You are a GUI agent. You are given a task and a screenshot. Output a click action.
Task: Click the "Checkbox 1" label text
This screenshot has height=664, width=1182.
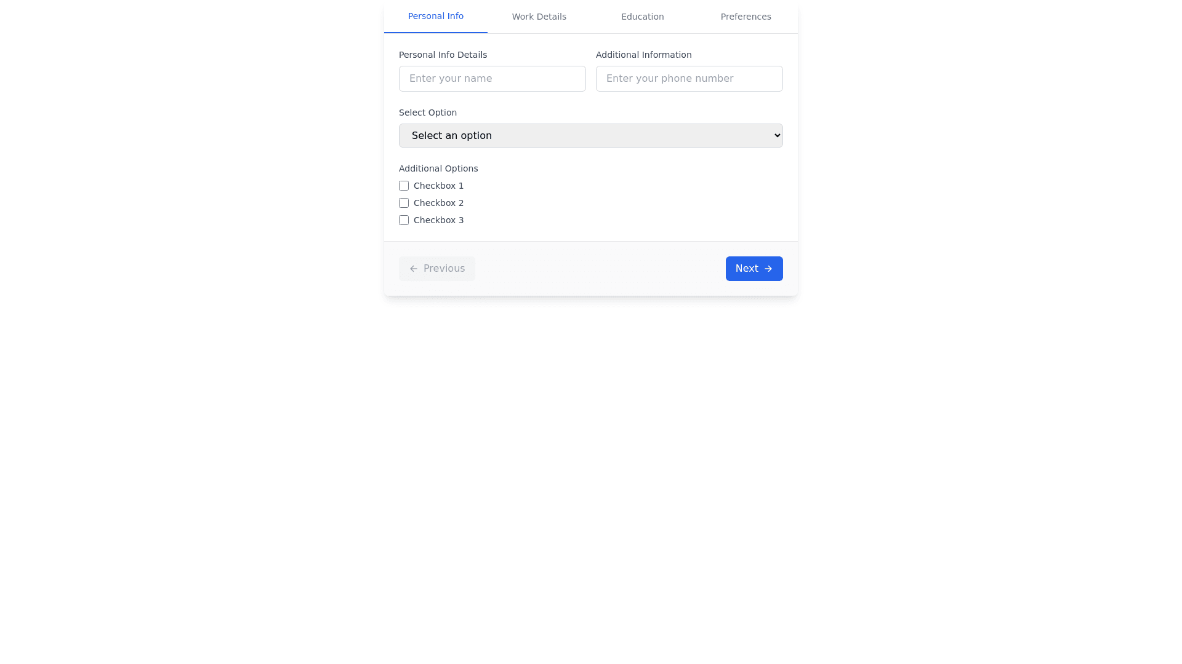[438, 186]
